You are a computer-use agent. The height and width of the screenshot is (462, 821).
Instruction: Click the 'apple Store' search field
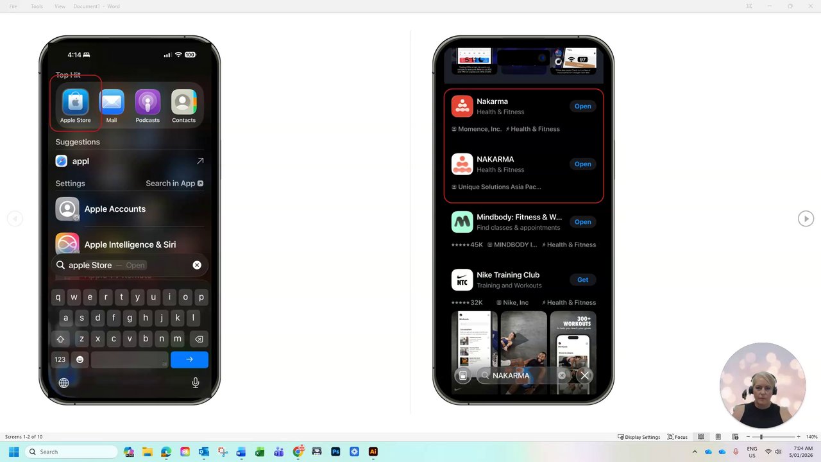(130, 265)
